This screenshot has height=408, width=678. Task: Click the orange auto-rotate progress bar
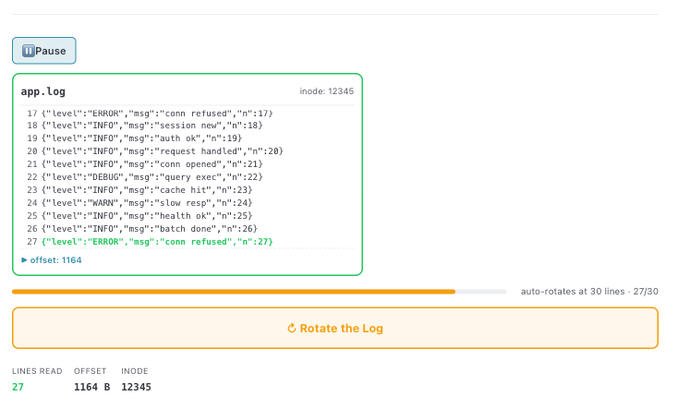click(x=233, y=291)
